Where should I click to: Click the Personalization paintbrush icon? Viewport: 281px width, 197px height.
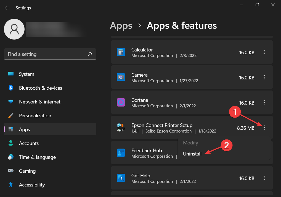tap(10, 115)
